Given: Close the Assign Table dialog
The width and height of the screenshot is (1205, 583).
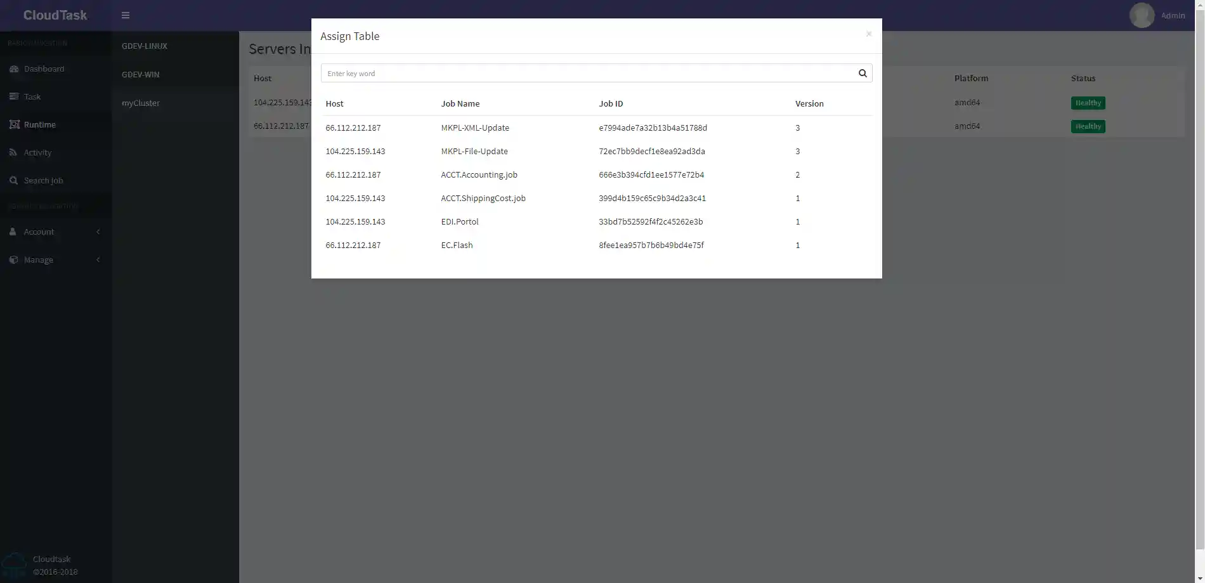Looking at the screenshot, I should [x=869, y=34].
